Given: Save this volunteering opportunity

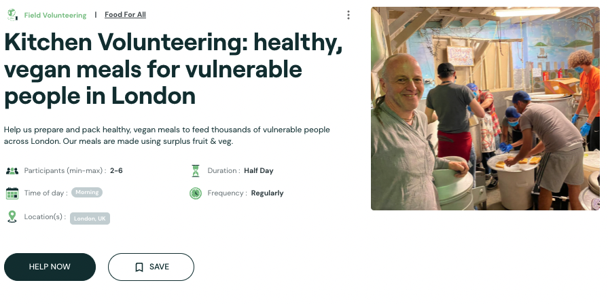Looking at the screenshot, I should [x=151, y=267].
